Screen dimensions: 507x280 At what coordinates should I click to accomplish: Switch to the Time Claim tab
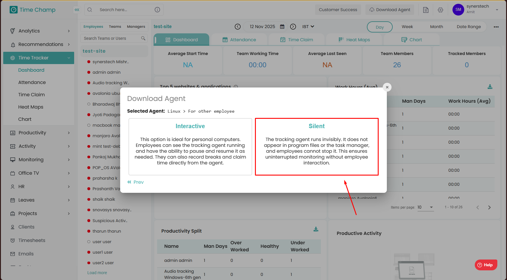click(297, 39)
